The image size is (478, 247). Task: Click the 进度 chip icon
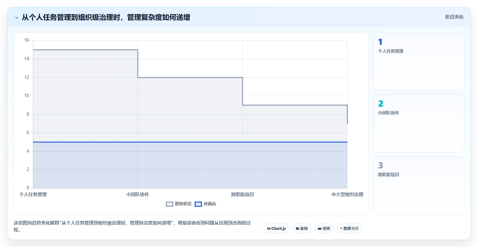click(319, 228)
